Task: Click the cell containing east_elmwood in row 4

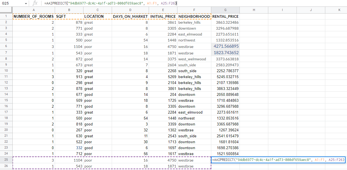Action: point(194,34)
